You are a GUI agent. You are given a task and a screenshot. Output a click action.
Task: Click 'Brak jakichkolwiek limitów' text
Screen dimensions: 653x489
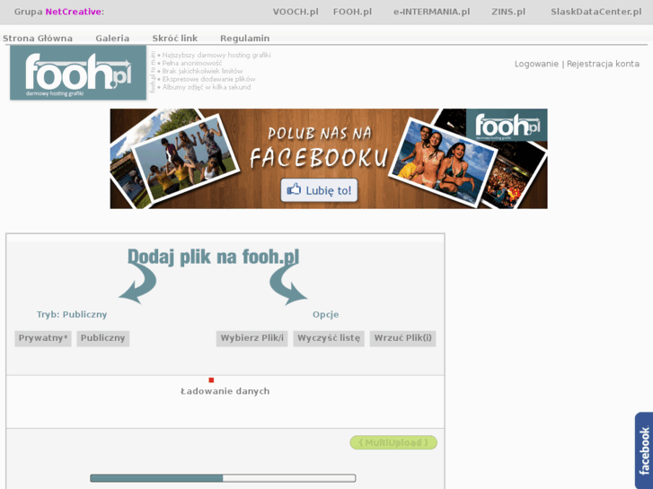click(x=202, y=71)
